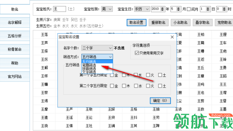This screenshot has width=233, height=131.
Task: Toggle the 只使用常用汉字 checkbox
Action: coord(137,53)
